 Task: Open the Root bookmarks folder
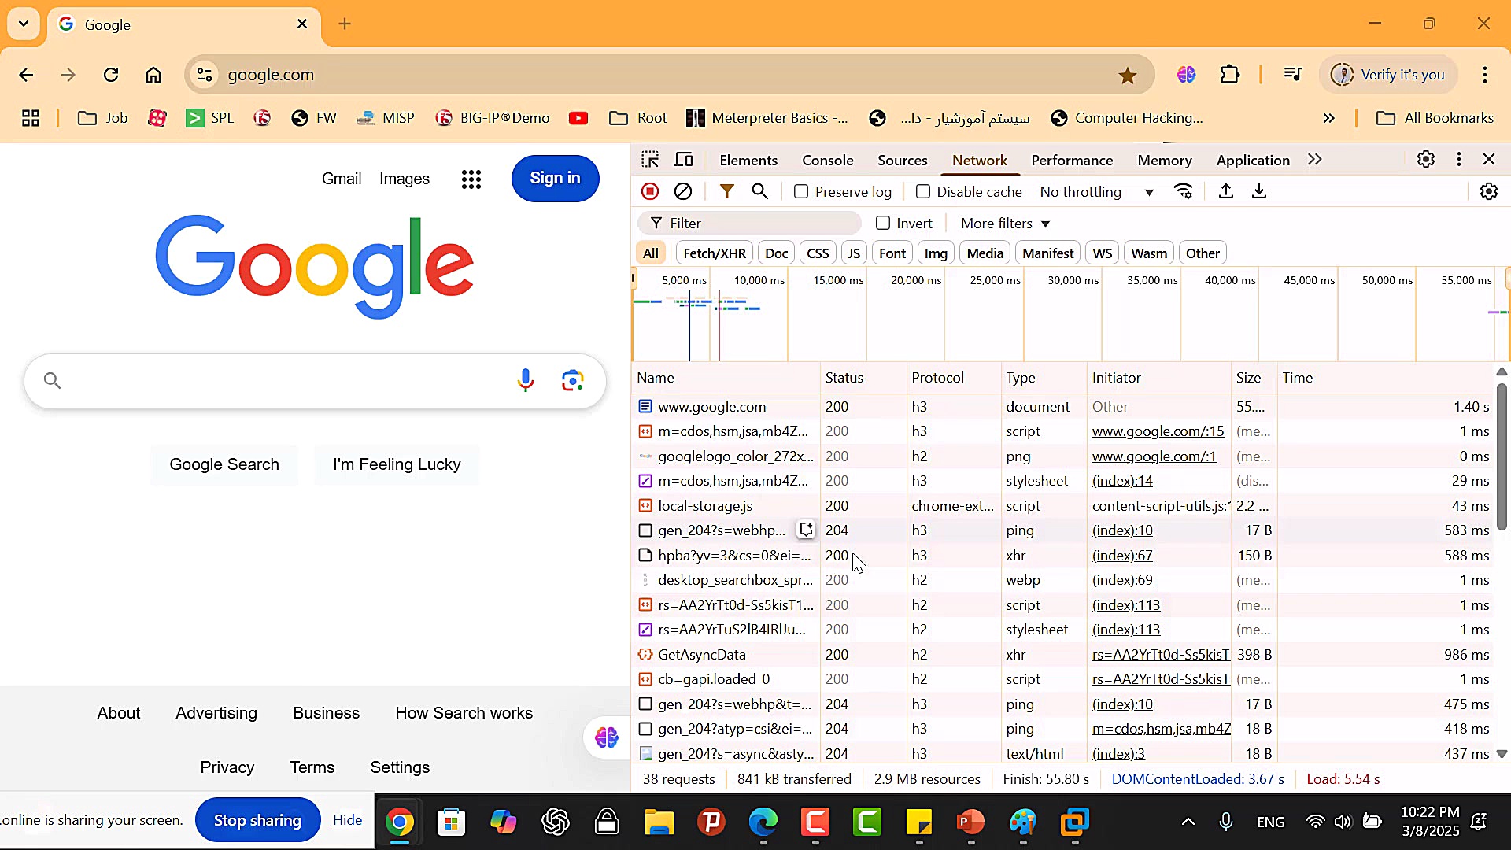(638, 118)
